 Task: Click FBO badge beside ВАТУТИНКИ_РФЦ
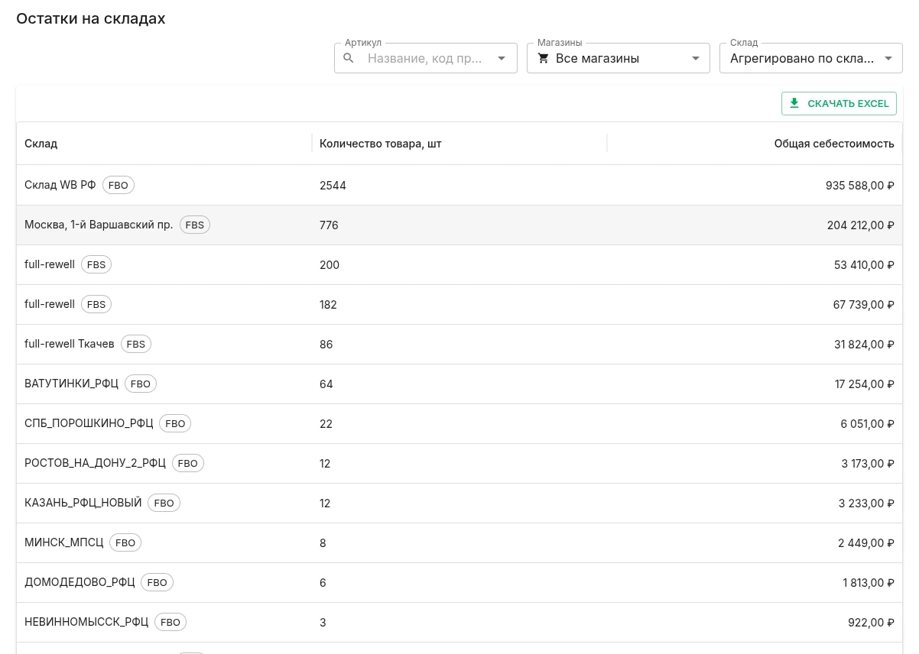[x=141, y=384]
